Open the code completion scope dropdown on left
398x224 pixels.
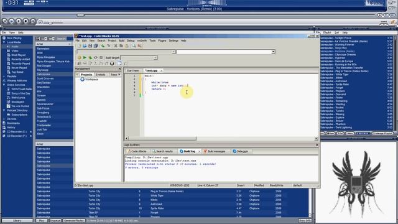point(174,52)
